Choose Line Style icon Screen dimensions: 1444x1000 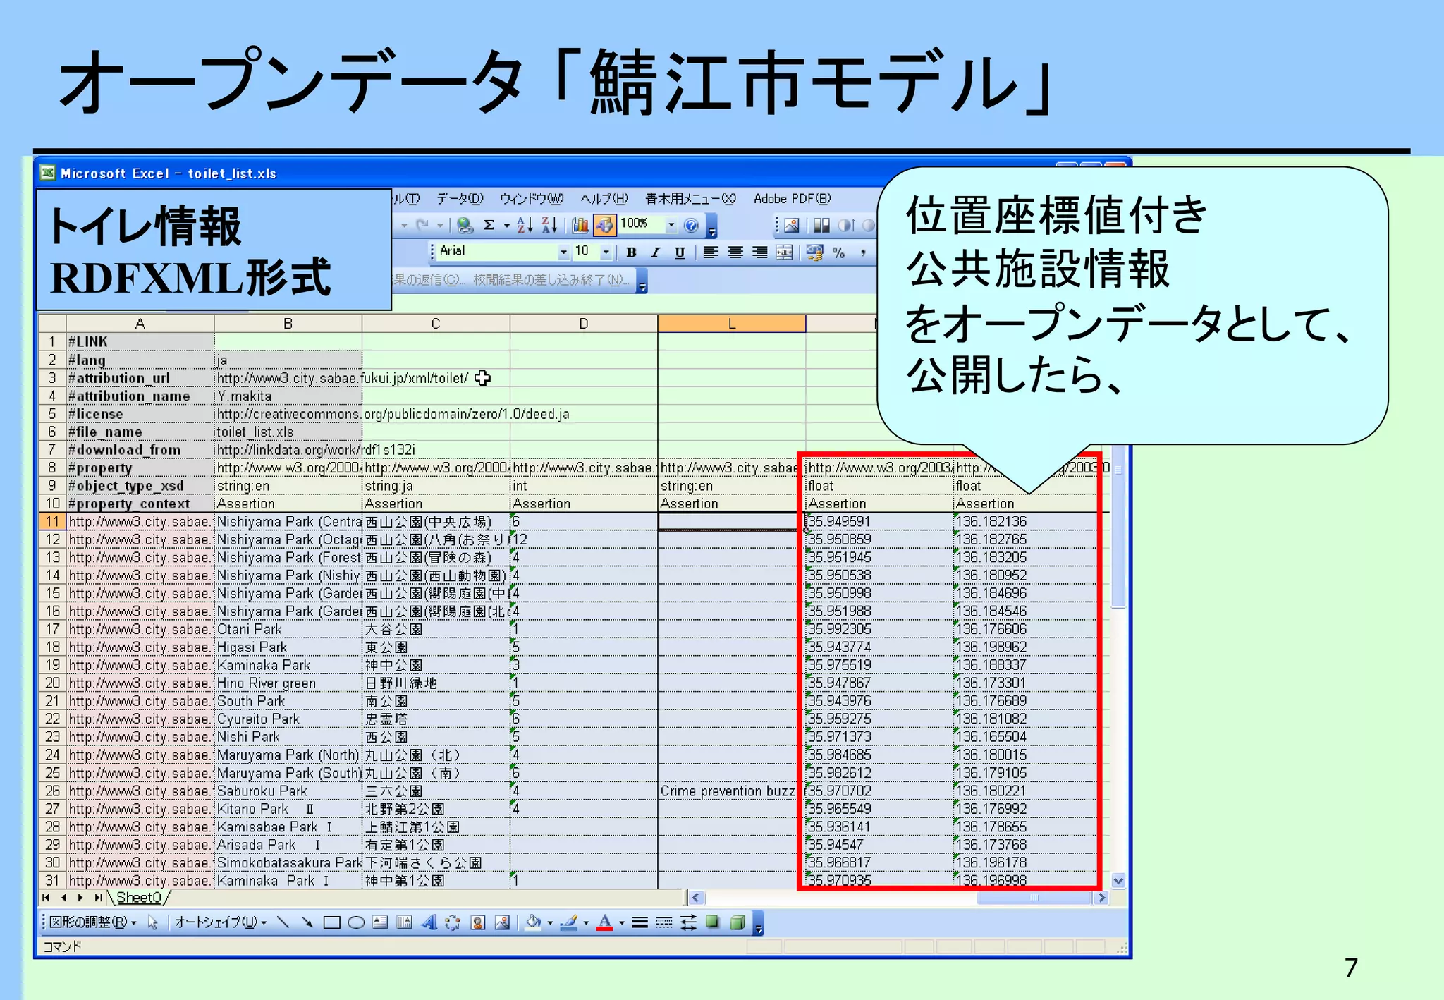point(640,922)
